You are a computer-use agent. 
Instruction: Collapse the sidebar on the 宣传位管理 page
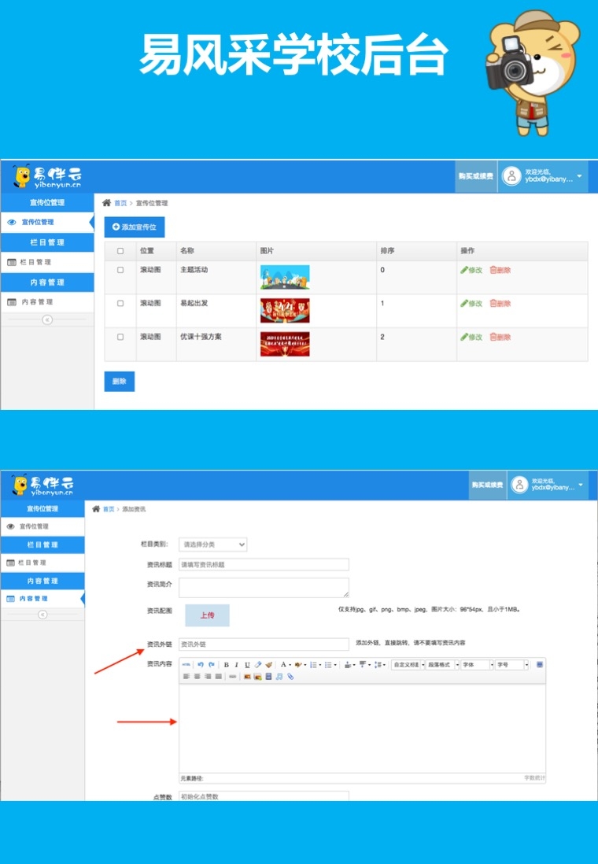coord(47,319)
